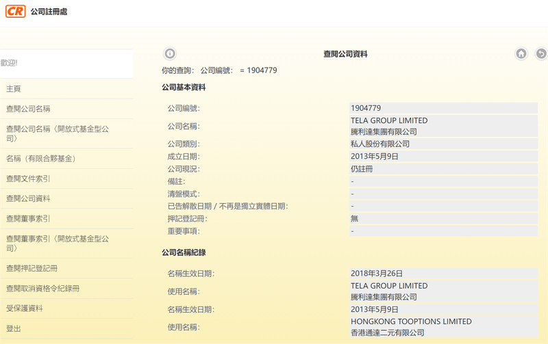Image resolution: width=548 pixels, height=344 pixels.
Task: Click the 公司註冊處 header title
Action: coord(49,12)
